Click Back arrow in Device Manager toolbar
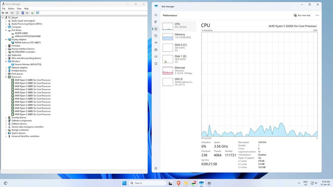Viewport: 333px width, 187px height. coord(3,13)
